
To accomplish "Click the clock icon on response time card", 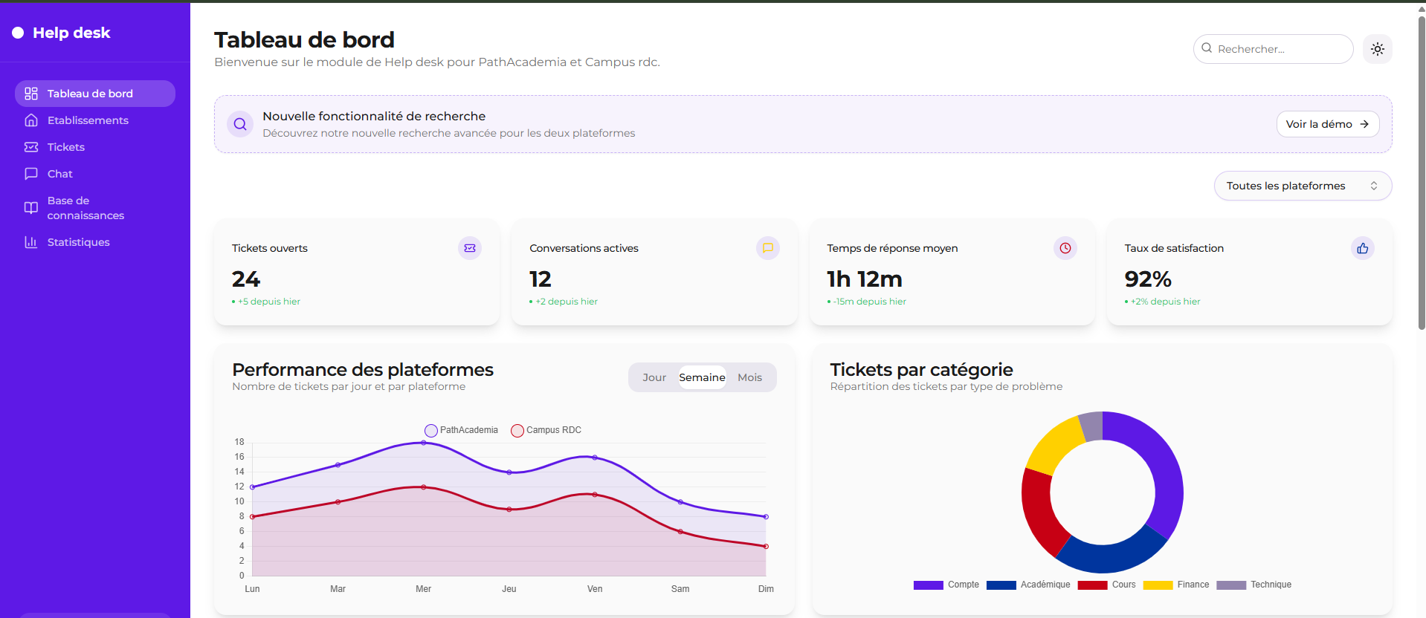I will (1065, 248).
